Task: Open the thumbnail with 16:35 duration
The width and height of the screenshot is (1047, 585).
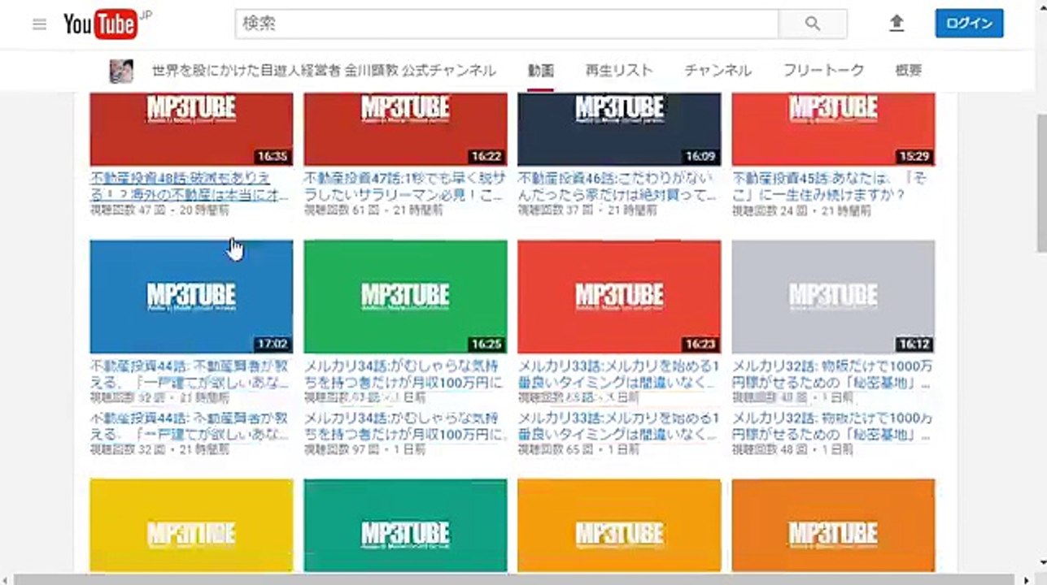Action: coord(191,129)
